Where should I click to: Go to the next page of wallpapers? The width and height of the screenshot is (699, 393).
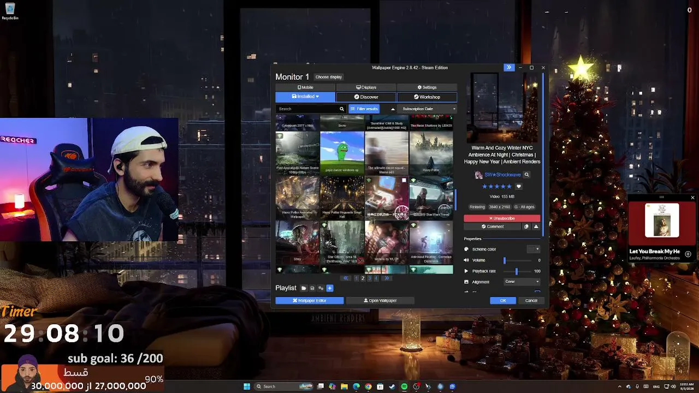(387, 278)
